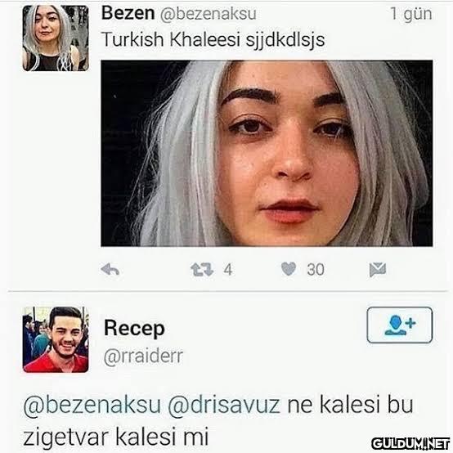Image resolution: width=453 pixels, height=453 pixels.
Task: Retweet the Turkish Khaleesi tweet
Action: [x=202, y=270]
